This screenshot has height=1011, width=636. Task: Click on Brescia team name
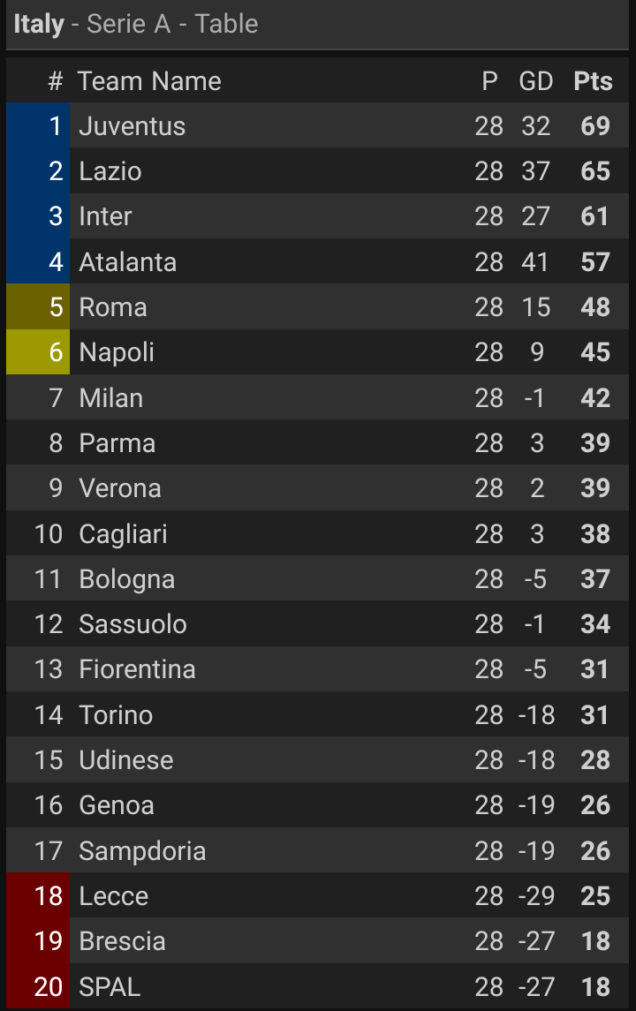pyautogui.click(x=122, y=941)
